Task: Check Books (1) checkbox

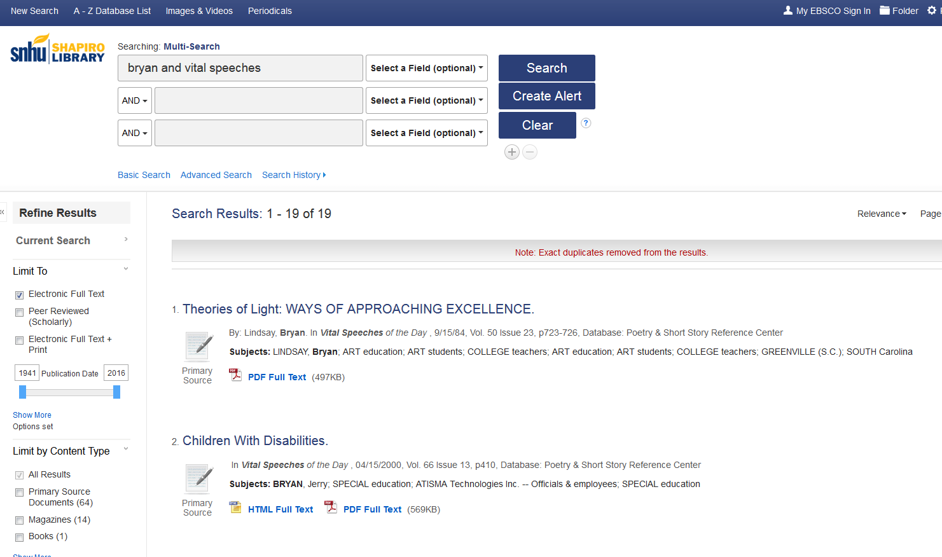Action: point(20,537)
